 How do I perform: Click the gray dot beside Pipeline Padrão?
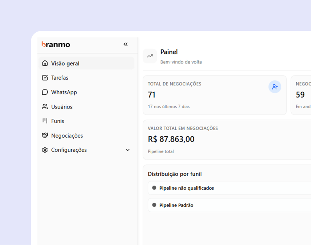point(154,205)
